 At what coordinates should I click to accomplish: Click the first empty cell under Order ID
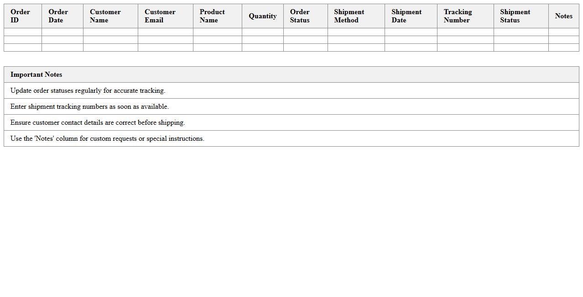coord(22,32)
